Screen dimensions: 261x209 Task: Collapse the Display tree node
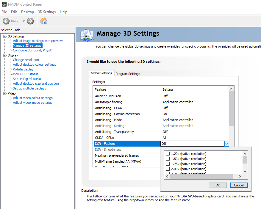5,55
